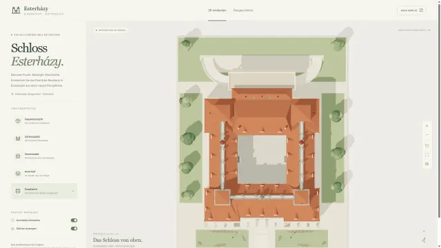Reset the view with rotate icon
This screenshot has height=248, width=441.
(x=427, y=145)
